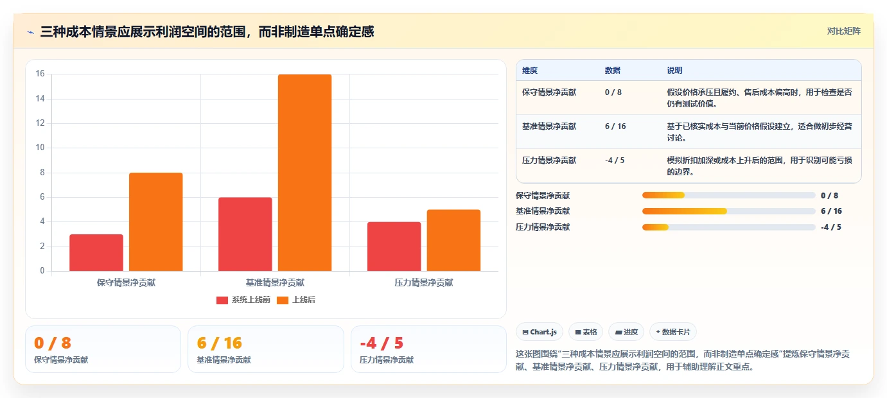This screenshot has width=887, height=398.
Task: Click the tall orange bar for 基准情景净贡献
Action: click(305, 173)
